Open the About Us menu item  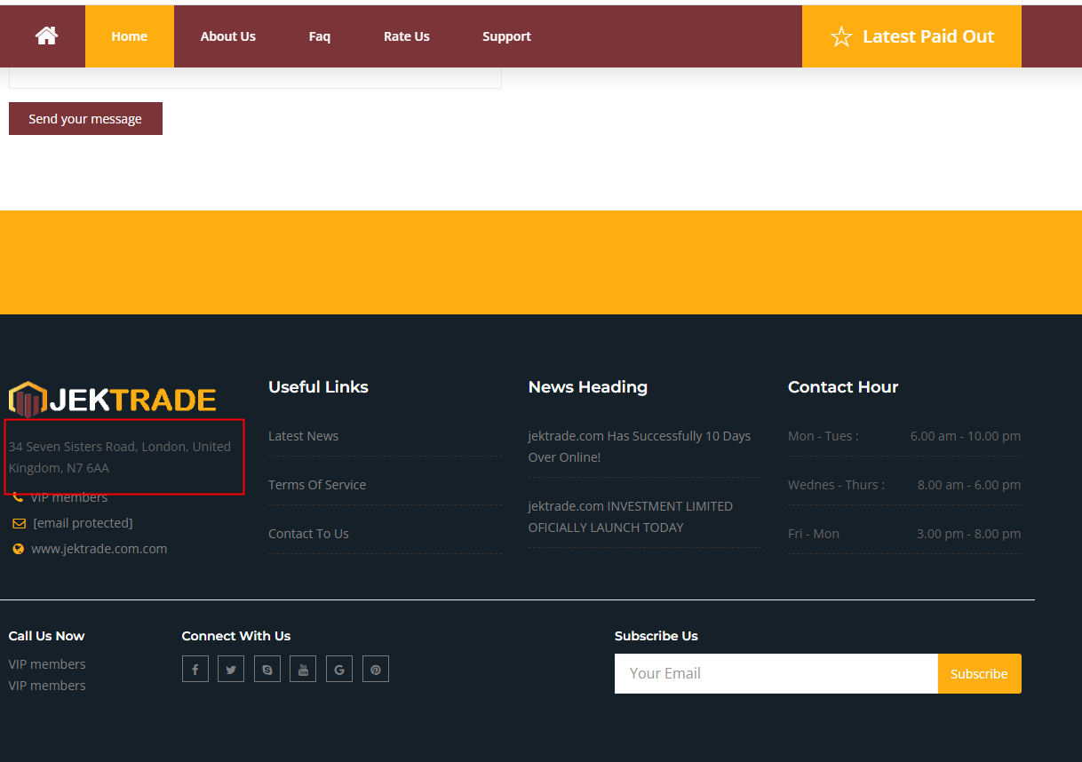tap(227, 36)
